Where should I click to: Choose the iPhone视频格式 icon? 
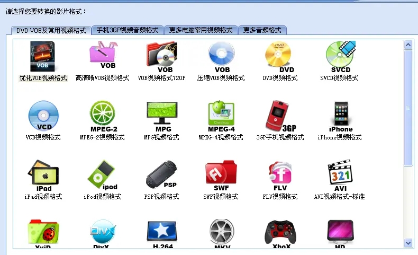pyautogui.click(x=340, y=115)
